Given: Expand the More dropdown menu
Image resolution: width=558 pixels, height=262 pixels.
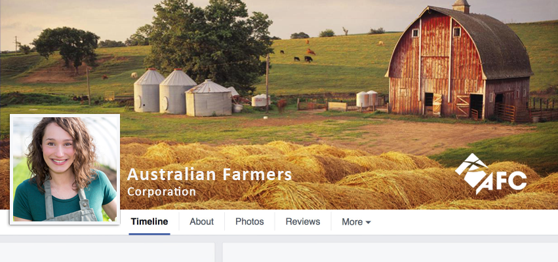Looking at the screenshot, I should [356, 222].
